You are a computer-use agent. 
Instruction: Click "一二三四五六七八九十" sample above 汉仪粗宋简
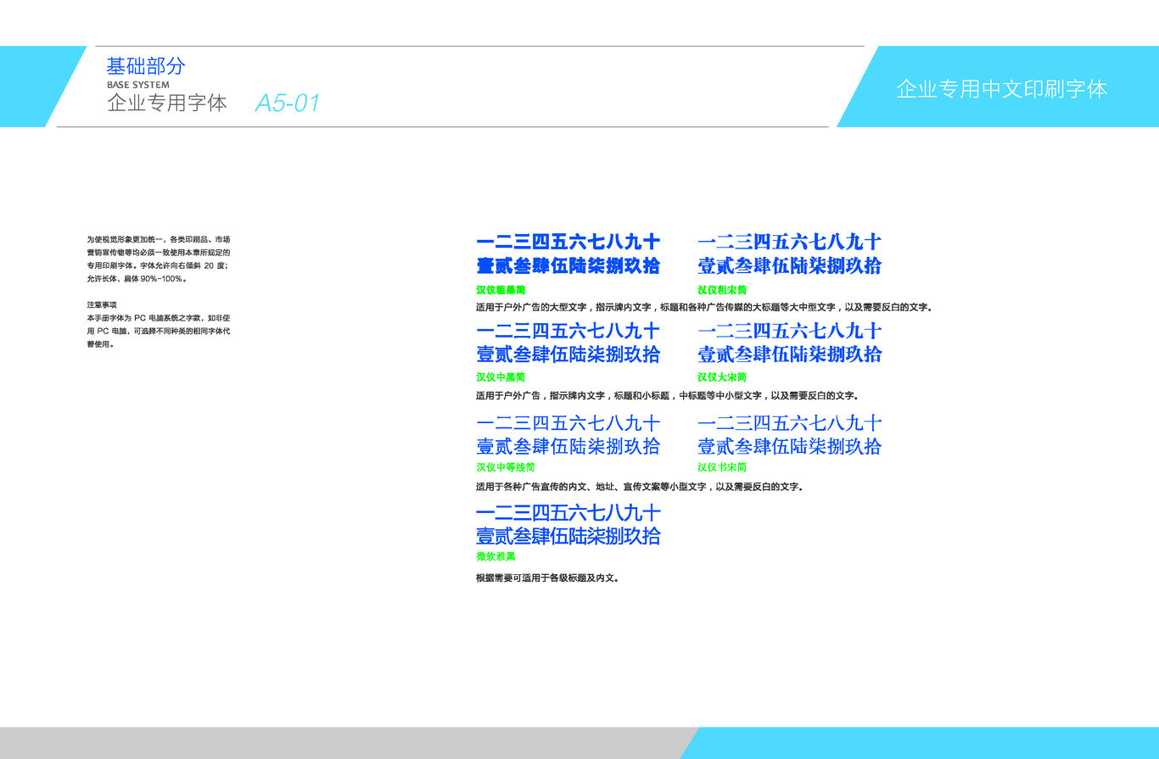(790, 243)
